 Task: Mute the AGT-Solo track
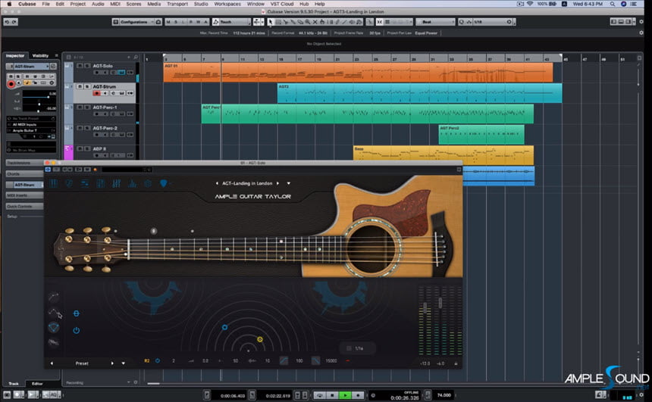80,66
